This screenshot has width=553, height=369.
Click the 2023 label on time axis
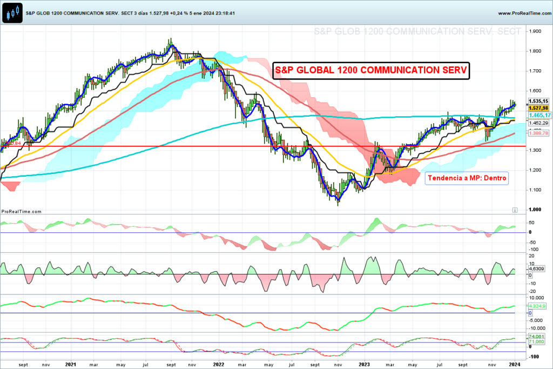coord(365,365)
